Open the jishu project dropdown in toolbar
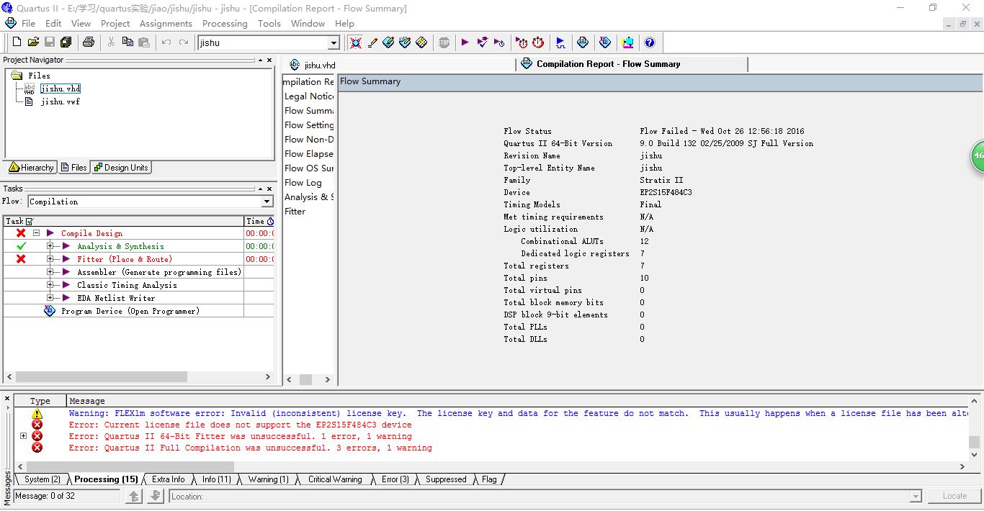984x511 pixels. (334, 43)
